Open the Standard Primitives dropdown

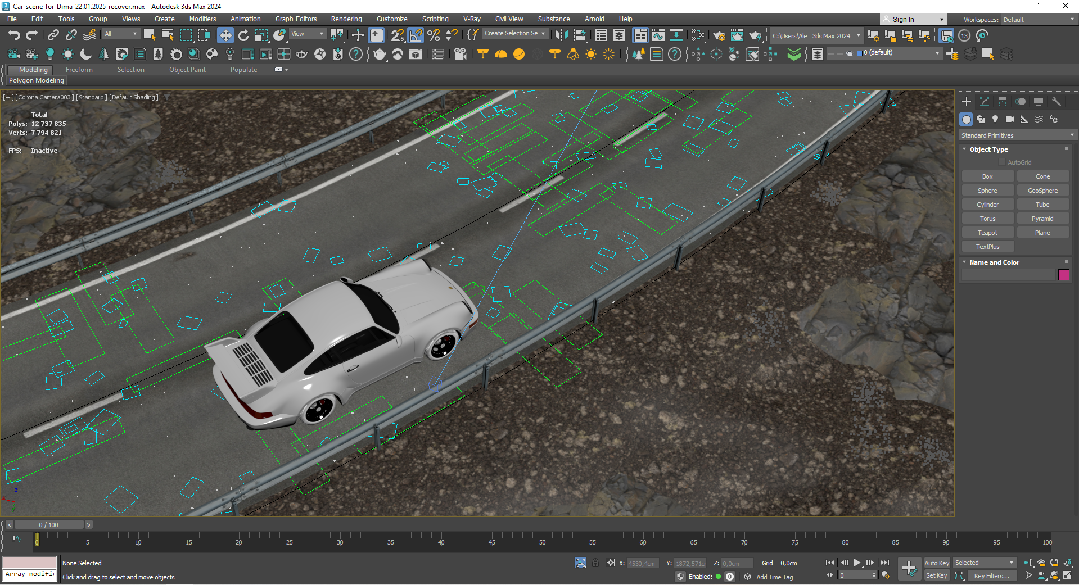pyautogui.click(x=1017, y=135)
